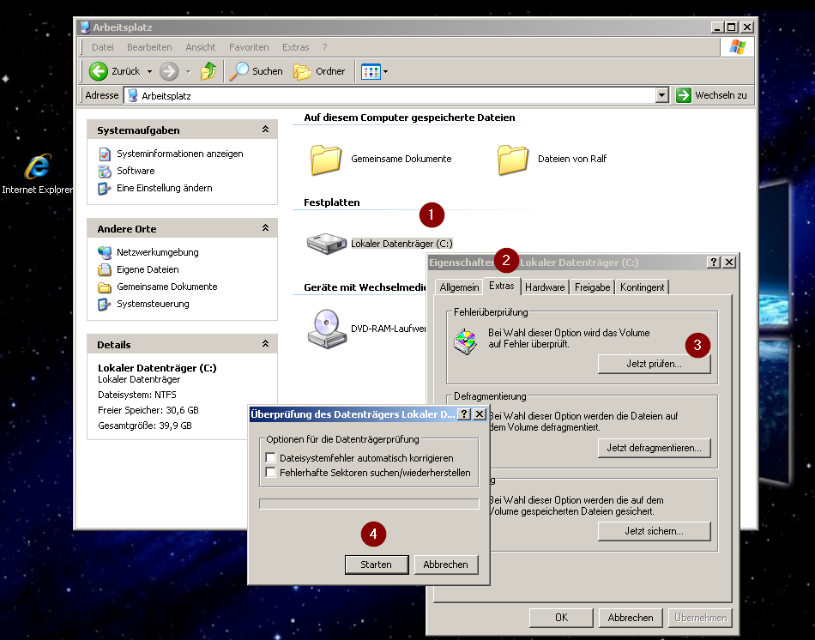This screenshot has height=640, width=815.
Task: Open the Favoriten menu
Action: click(249, 47)
